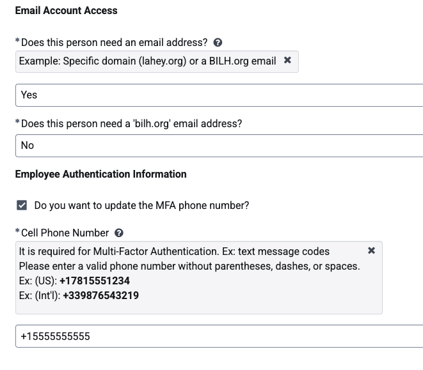Focus the cell phone field containing +15555555555
Viewport: 423px width, 370px height.
click(x=219, y=336)
